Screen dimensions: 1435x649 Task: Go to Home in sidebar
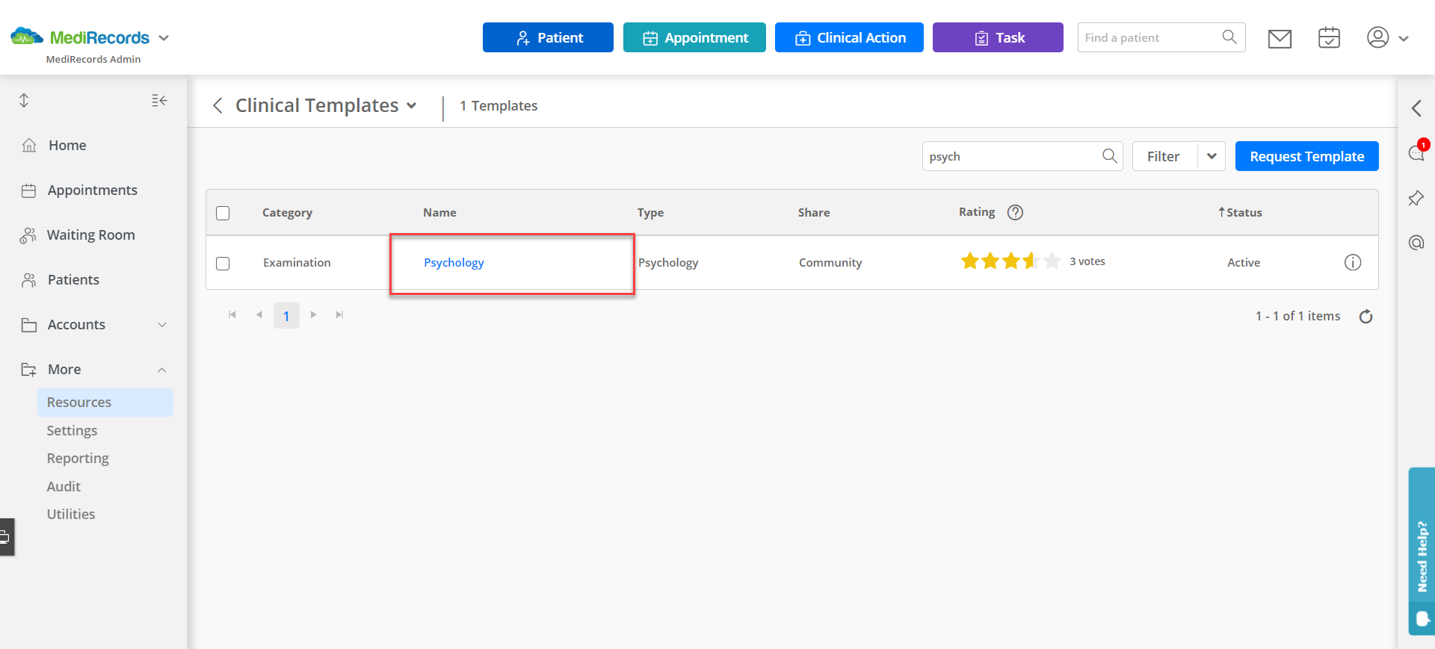pyautogui.click(x=67, y=145)
